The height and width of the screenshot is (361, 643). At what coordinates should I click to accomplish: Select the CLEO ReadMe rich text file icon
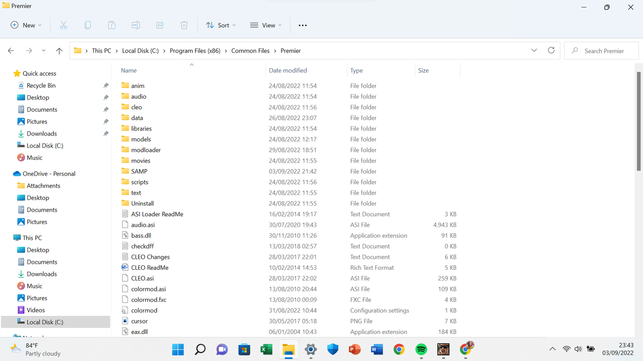(x=126, y=268)
